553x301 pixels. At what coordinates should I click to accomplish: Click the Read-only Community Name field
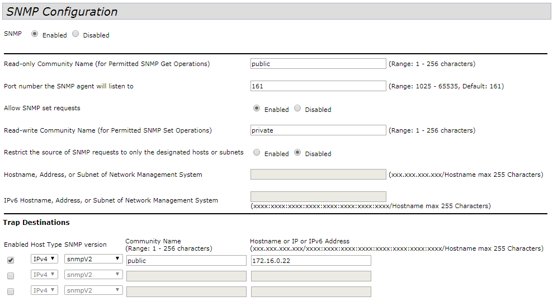318,64
